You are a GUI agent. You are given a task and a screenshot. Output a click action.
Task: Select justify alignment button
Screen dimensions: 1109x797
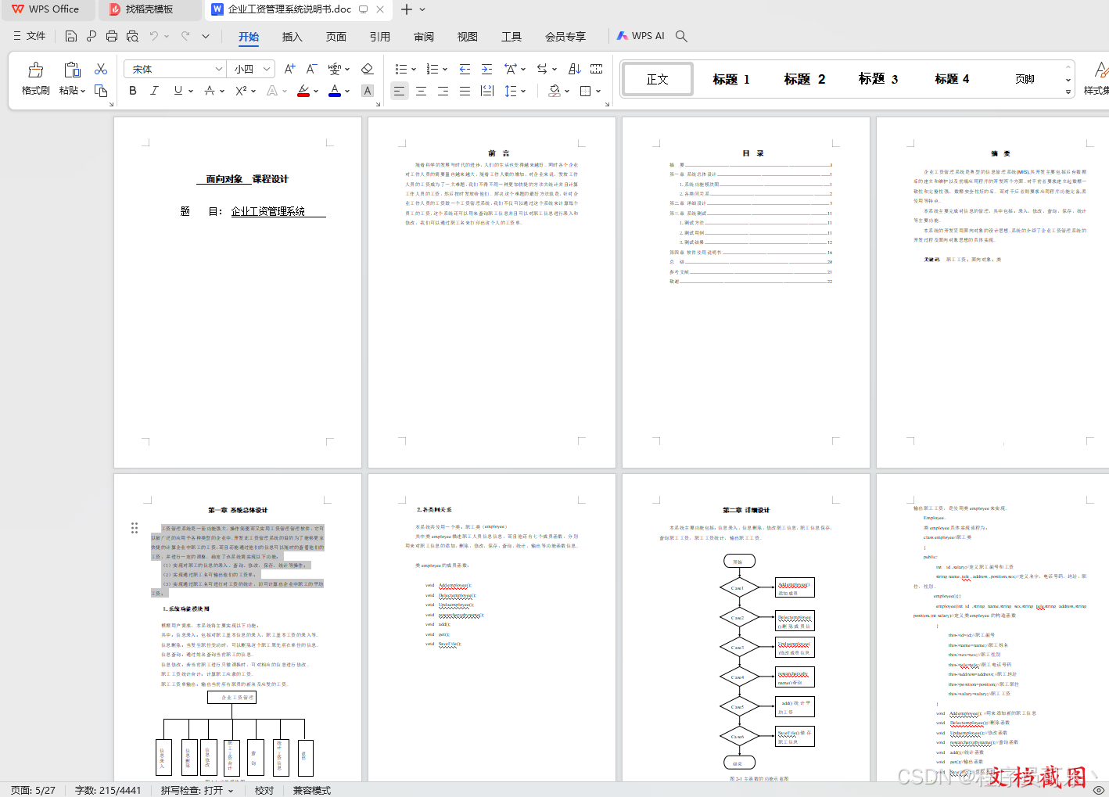(x=465, y=91)
